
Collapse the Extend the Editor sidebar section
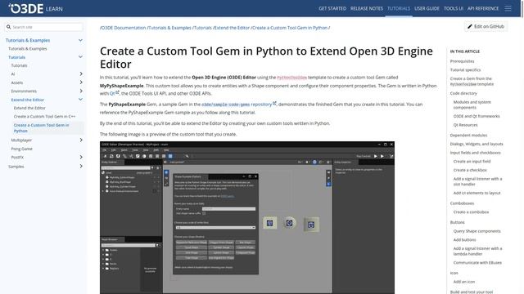[x=80, y=100]
